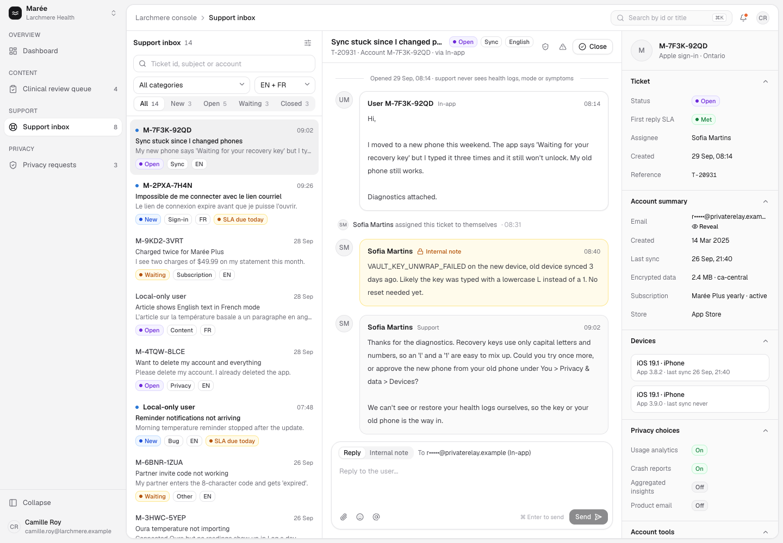This screenshot has height=543, width=783.
Task: Open the CR user avatar menu
Action: (763, 18)
